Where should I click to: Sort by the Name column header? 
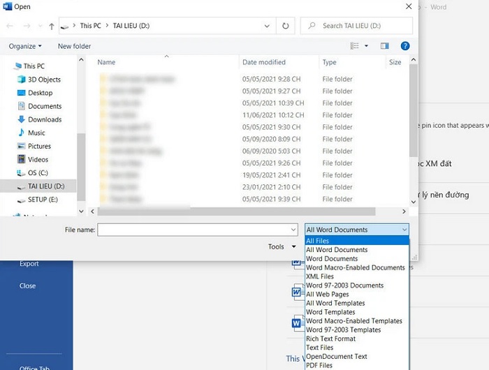(106, 62)
